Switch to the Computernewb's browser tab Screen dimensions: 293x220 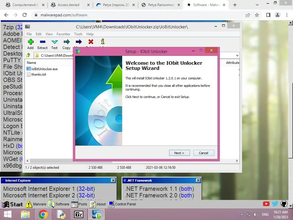[x=25, y=5]
